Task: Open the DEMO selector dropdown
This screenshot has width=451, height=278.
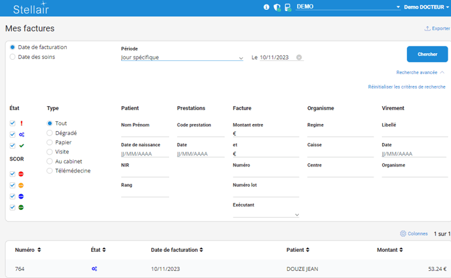Action: point(347,7)
